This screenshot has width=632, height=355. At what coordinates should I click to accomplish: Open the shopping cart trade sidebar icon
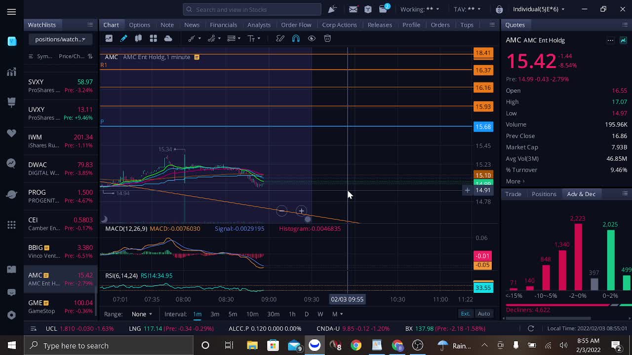pos(11,103)
